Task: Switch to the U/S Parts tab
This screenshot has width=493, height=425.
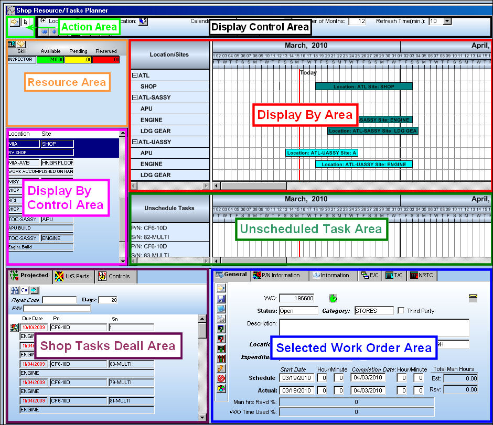Action: pos(73,276)
